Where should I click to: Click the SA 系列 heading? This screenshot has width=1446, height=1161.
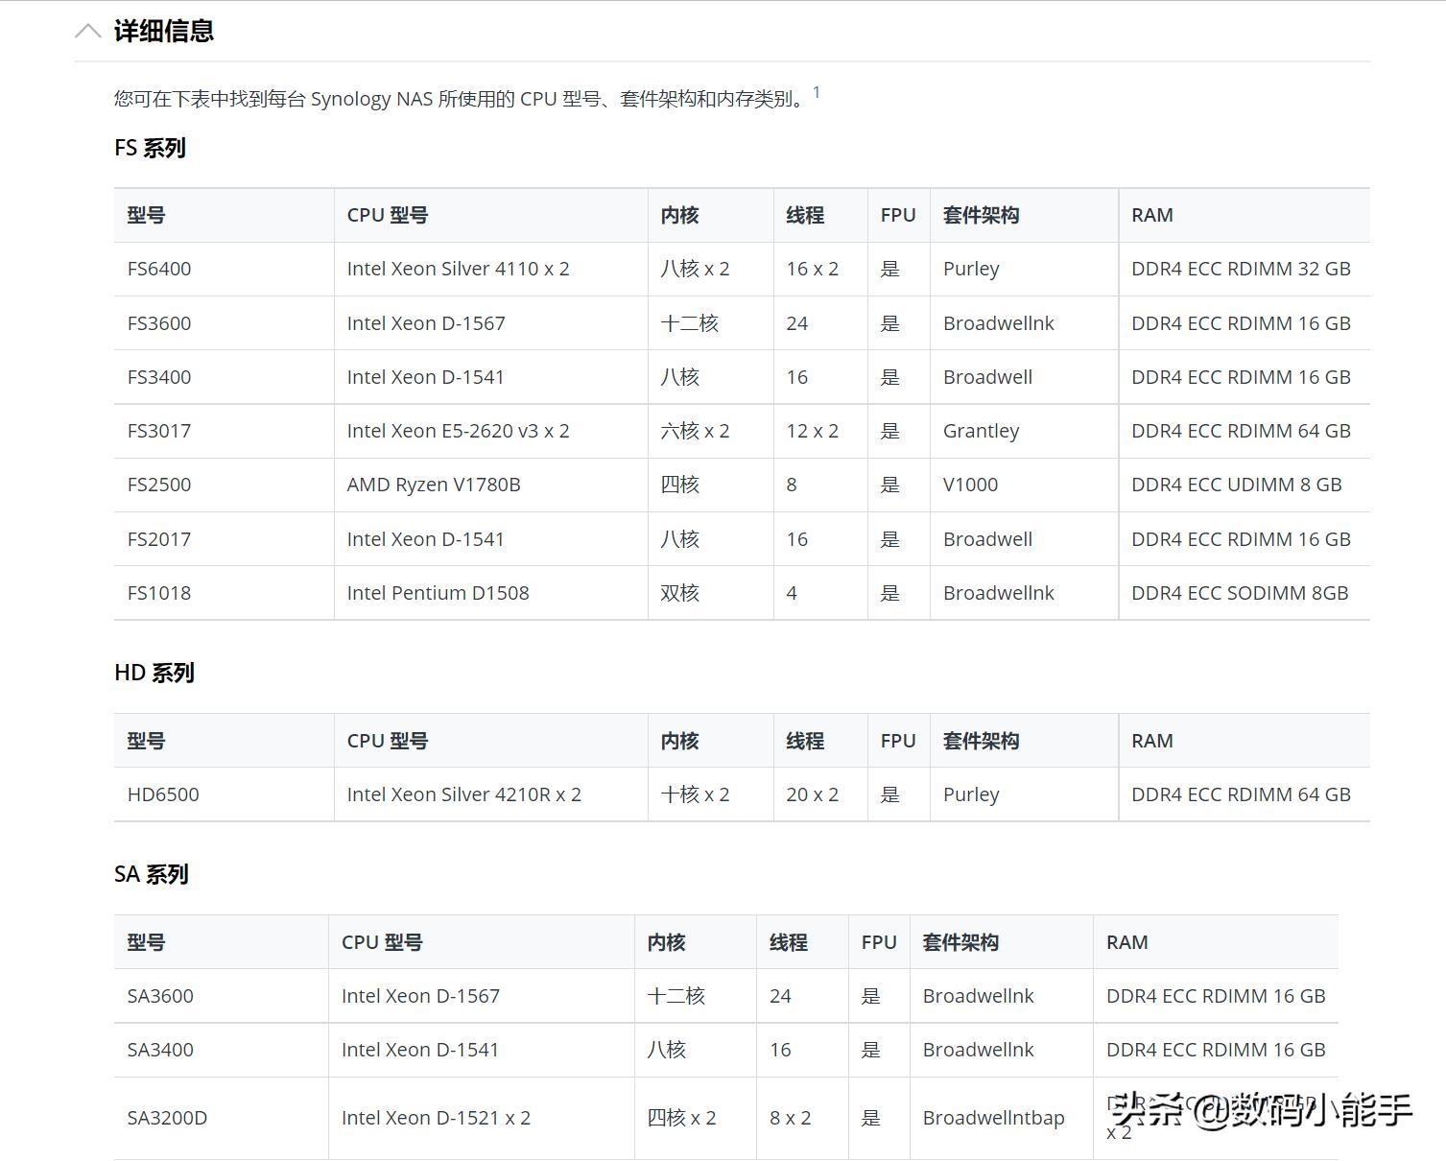pos(150,874)
